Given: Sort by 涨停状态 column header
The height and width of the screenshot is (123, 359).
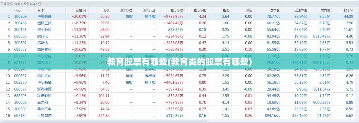Looking at the screenshot, I should [126, 10].
